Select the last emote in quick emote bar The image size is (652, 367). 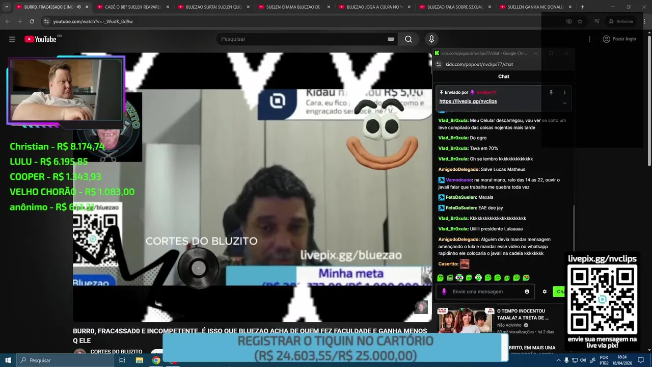[526, 278]
